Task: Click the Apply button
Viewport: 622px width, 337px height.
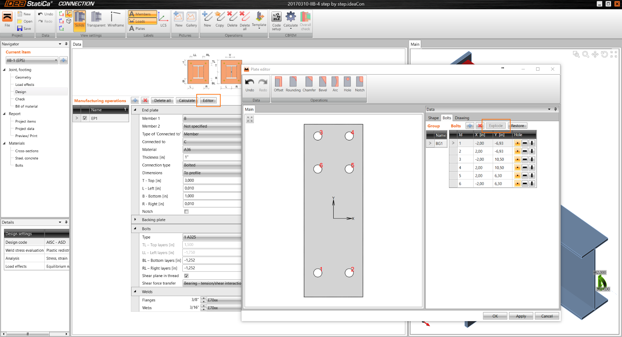Action: (x=521, y=316)
